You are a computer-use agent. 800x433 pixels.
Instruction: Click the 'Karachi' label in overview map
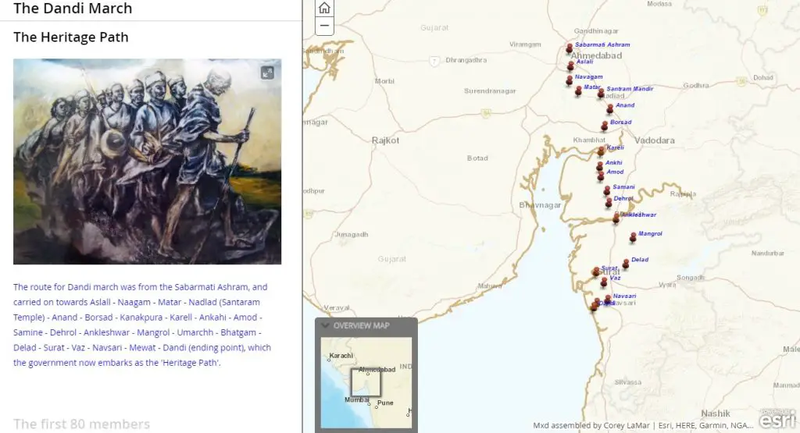(x=341, y=356)
